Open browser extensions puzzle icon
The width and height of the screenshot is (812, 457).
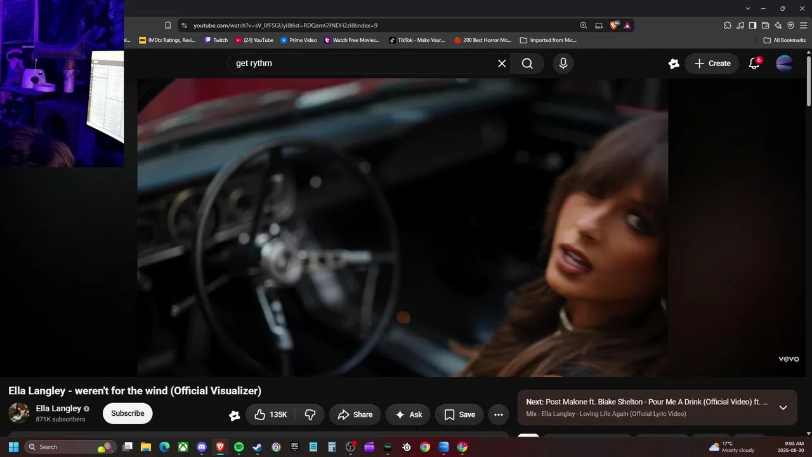pos(728,25)
